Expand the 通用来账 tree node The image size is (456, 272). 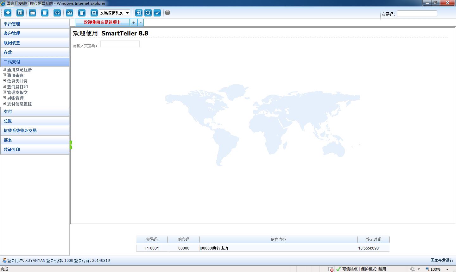(4, 75)
